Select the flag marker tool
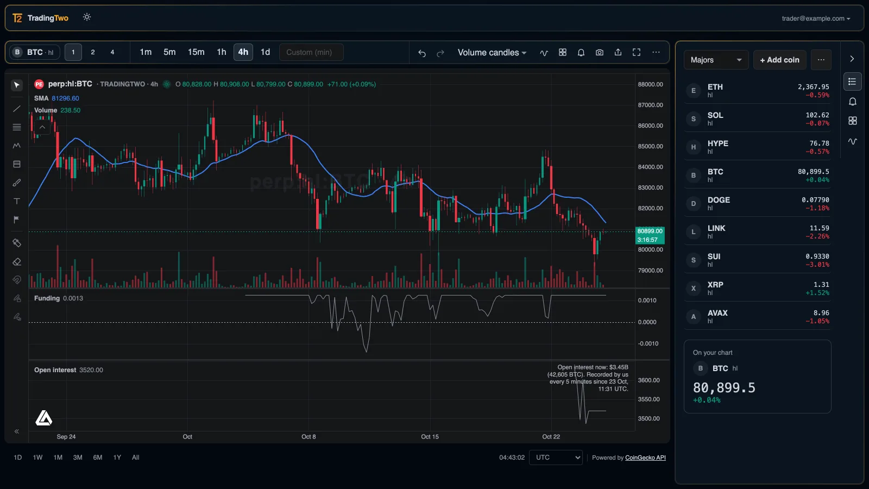 (x=17, y=220)
